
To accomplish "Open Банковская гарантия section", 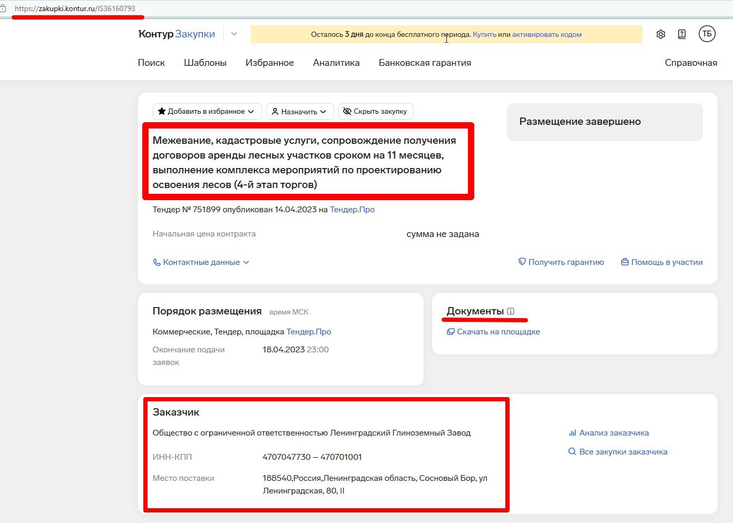I will (425, 63).
